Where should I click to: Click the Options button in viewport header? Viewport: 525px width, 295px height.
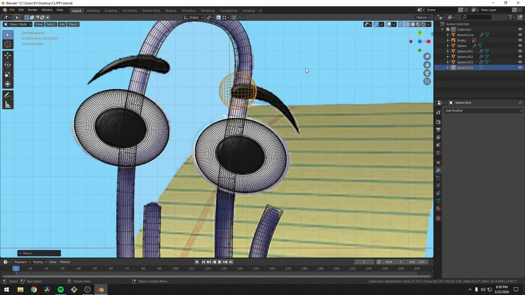point(423,17)
